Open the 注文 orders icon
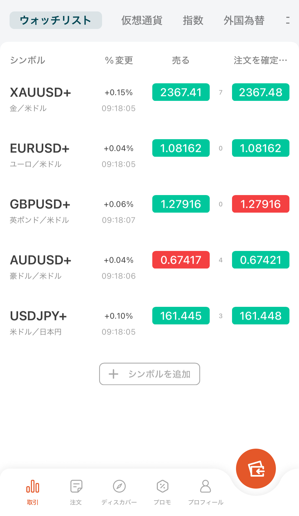Screen dimensions: 299x516 point(76,486)
